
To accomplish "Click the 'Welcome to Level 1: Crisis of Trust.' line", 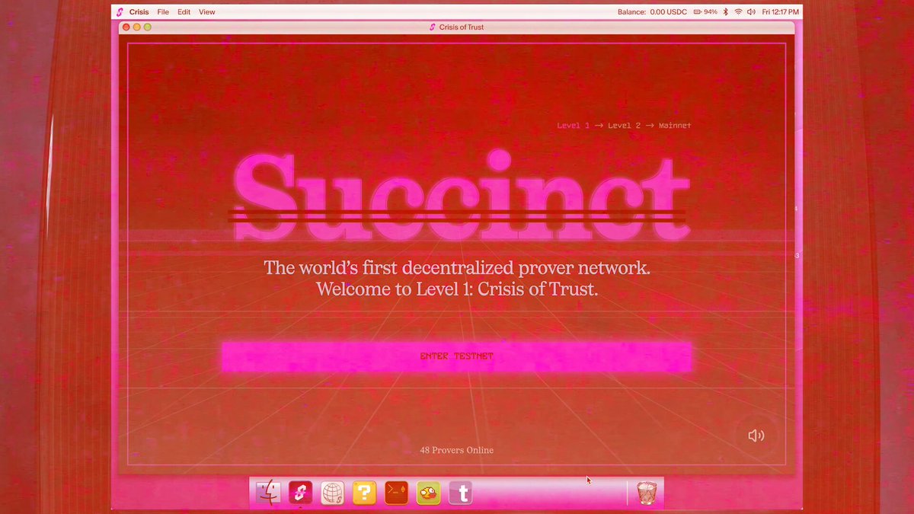I will click(x=457, y=289).
